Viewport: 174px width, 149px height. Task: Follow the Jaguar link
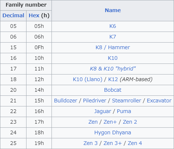click(103, 112)
